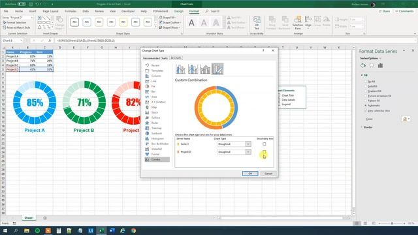Screen dimensions: 418x235
Task: Click Format Selection button
Action: 14,23
